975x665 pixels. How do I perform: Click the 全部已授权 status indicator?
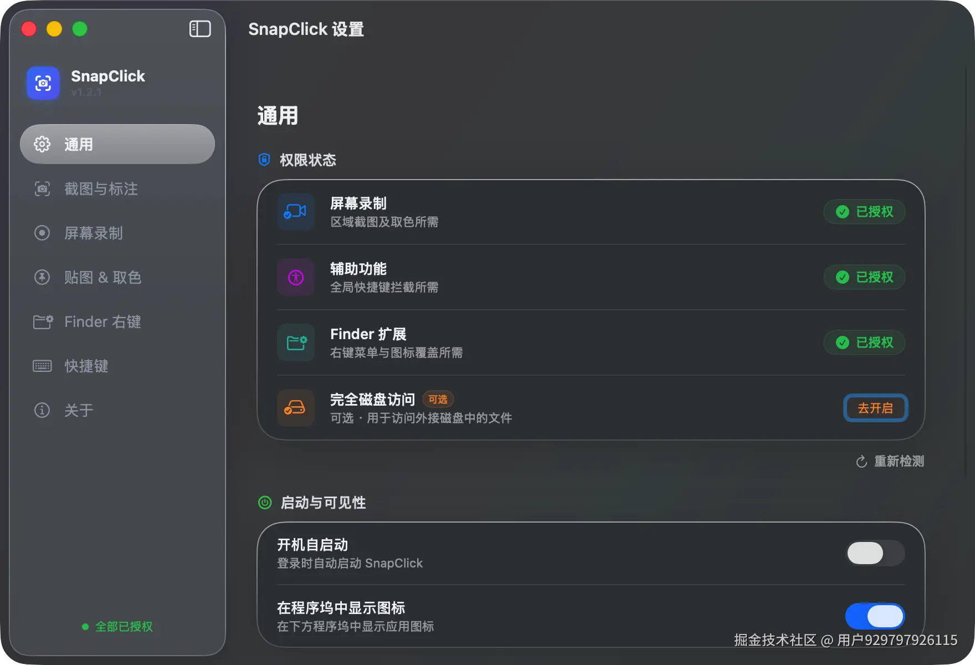tap(117, 626)
